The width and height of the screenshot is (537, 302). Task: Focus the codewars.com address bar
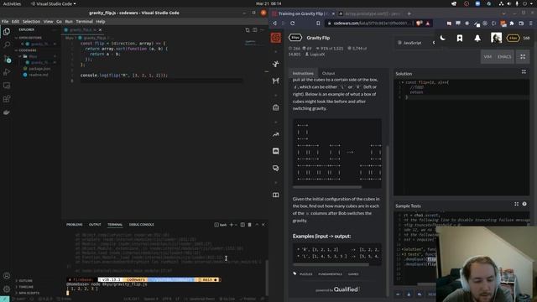coord(372,23)
